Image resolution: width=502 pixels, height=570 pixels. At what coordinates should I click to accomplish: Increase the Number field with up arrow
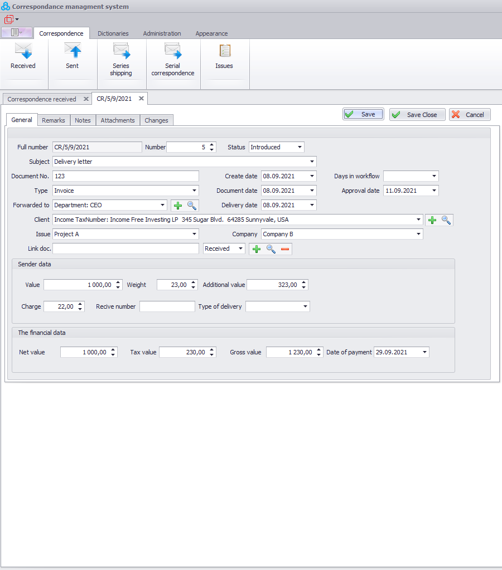coord(211,145)
